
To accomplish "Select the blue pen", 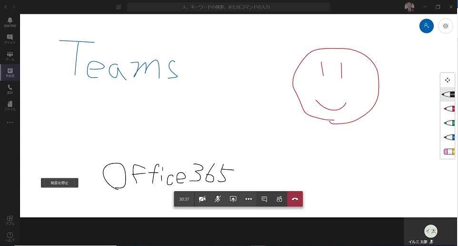I will [x=448, y=137].
